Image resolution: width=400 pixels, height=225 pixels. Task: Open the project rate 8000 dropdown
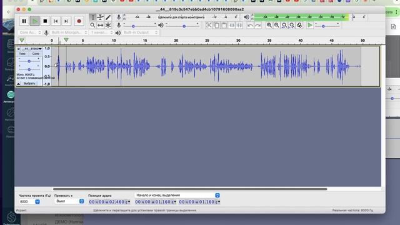click(x=37, y=201)
